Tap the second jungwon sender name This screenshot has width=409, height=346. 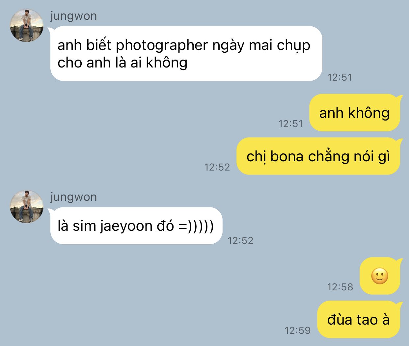pos(74,197)
